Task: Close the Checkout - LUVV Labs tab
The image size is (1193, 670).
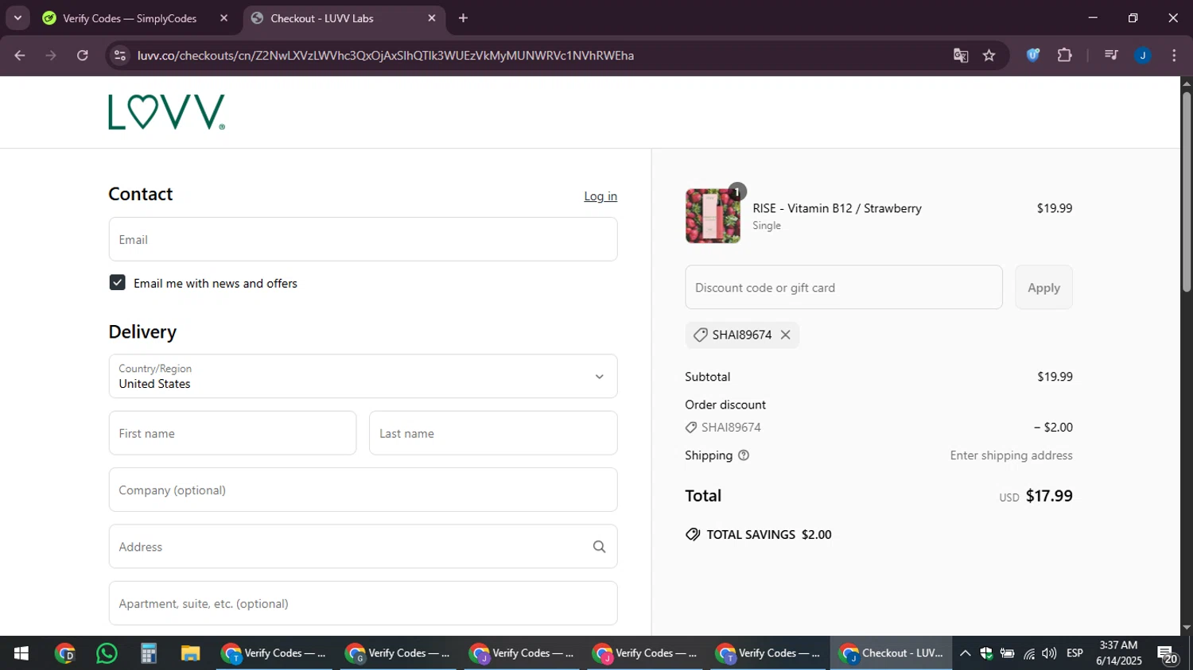Action: (x=432, y=17)
